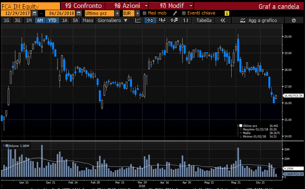Open the 95) Confronto menu

83,6
